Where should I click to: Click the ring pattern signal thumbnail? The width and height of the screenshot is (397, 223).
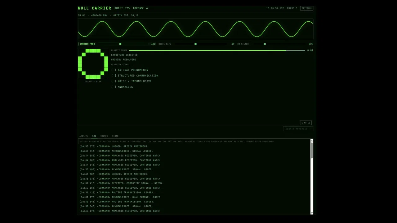93,64
